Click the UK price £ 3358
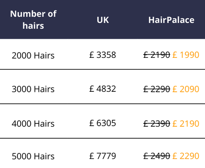Viewport: 205px width, 168px height. click(103, 55)
